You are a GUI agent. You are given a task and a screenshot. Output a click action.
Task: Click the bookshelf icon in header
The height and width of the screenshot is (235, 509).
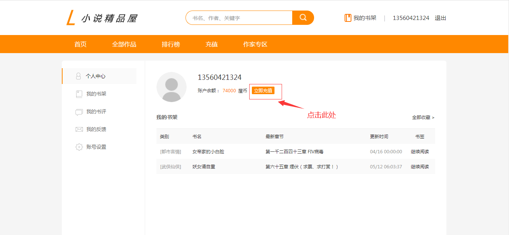(x=348, y=18)
